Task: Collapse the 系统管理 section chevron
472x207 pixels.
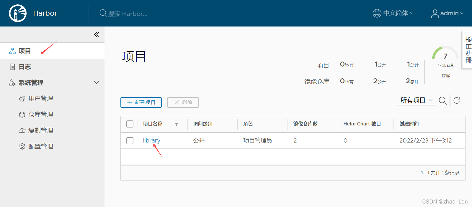Action: pos(96,83)
